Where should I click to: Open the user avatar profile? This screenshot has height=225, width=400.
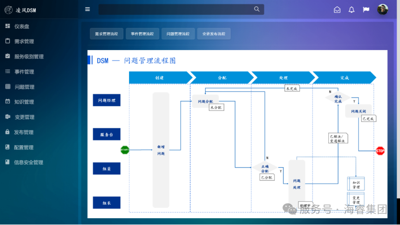point(383,10)
